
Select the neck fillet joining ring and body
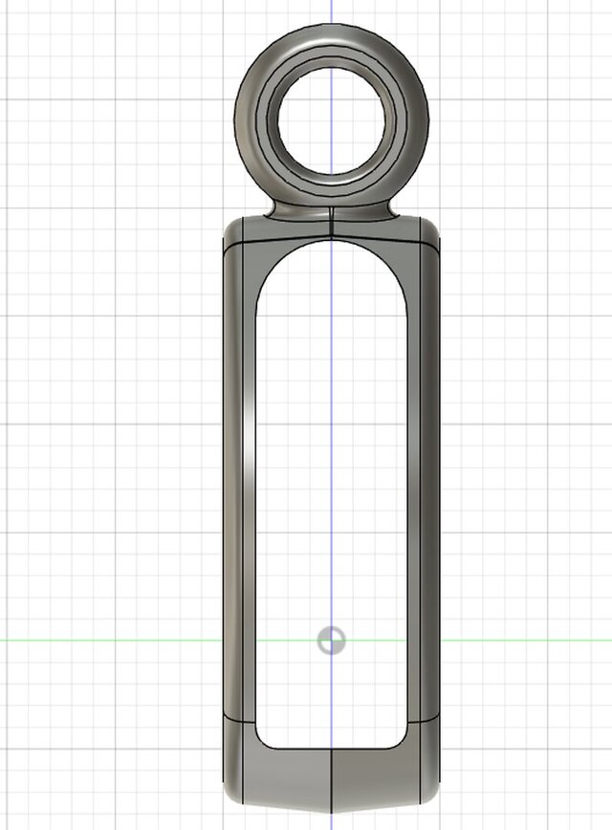(x=332, y=210)
